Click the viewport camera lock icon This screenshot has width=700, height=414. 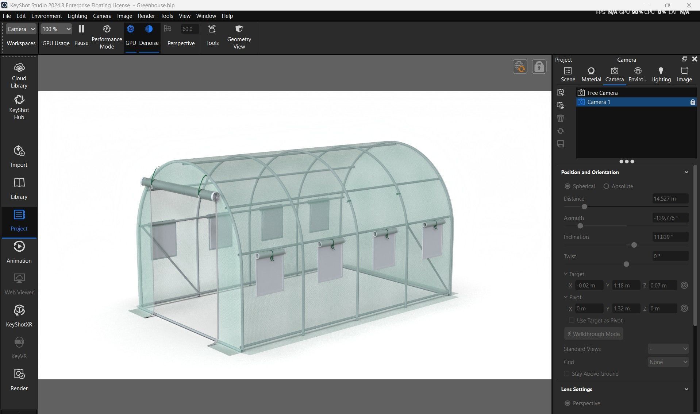539,67
